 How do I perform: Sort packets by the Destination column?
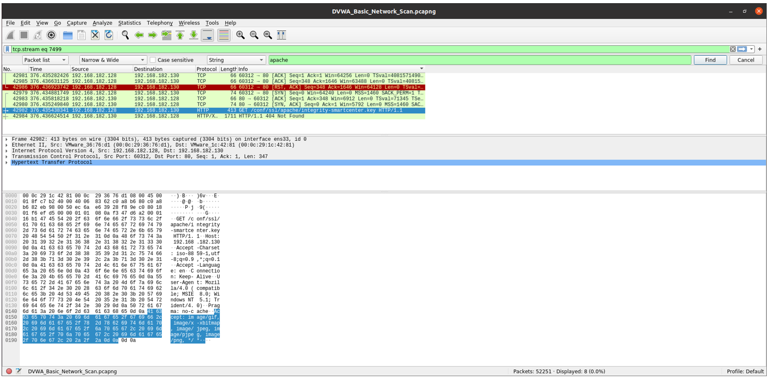tap(164, 69)
